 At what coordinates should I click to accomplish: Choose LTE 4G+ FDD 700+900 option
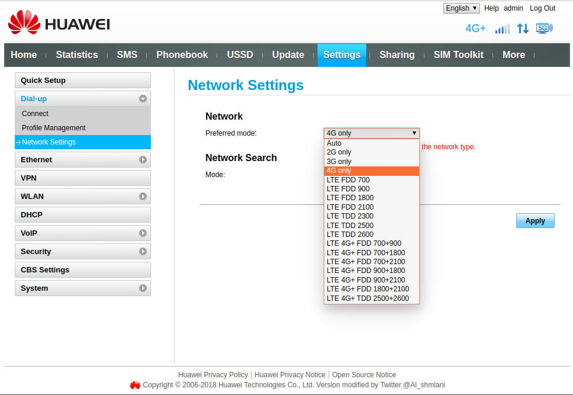[x=372, y=243]
